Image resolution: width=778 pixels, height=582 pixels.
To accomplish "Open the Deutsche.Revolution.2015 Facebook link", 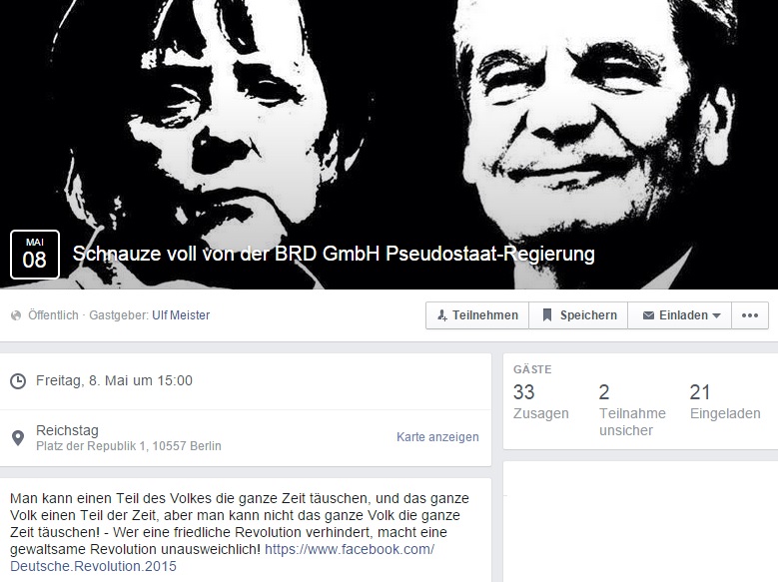I will [x=222, y=558].
